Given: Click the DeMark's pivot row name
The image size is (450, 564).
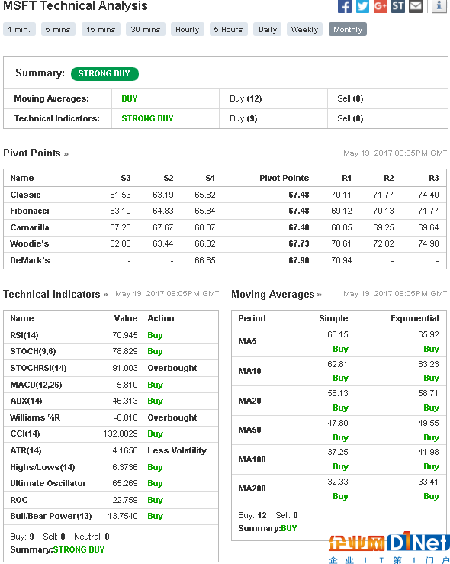Looking at the screenshot, I should click(x=31, y=260).
